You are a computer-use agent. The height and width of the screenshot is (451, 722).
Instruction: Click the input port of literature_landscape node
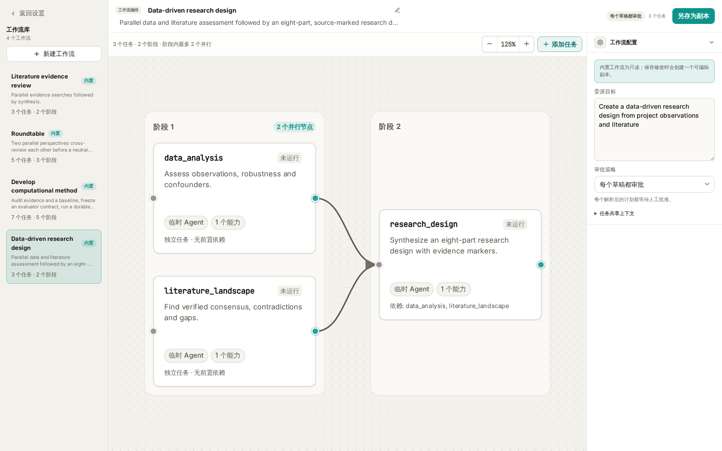click(x=153, y=331)
